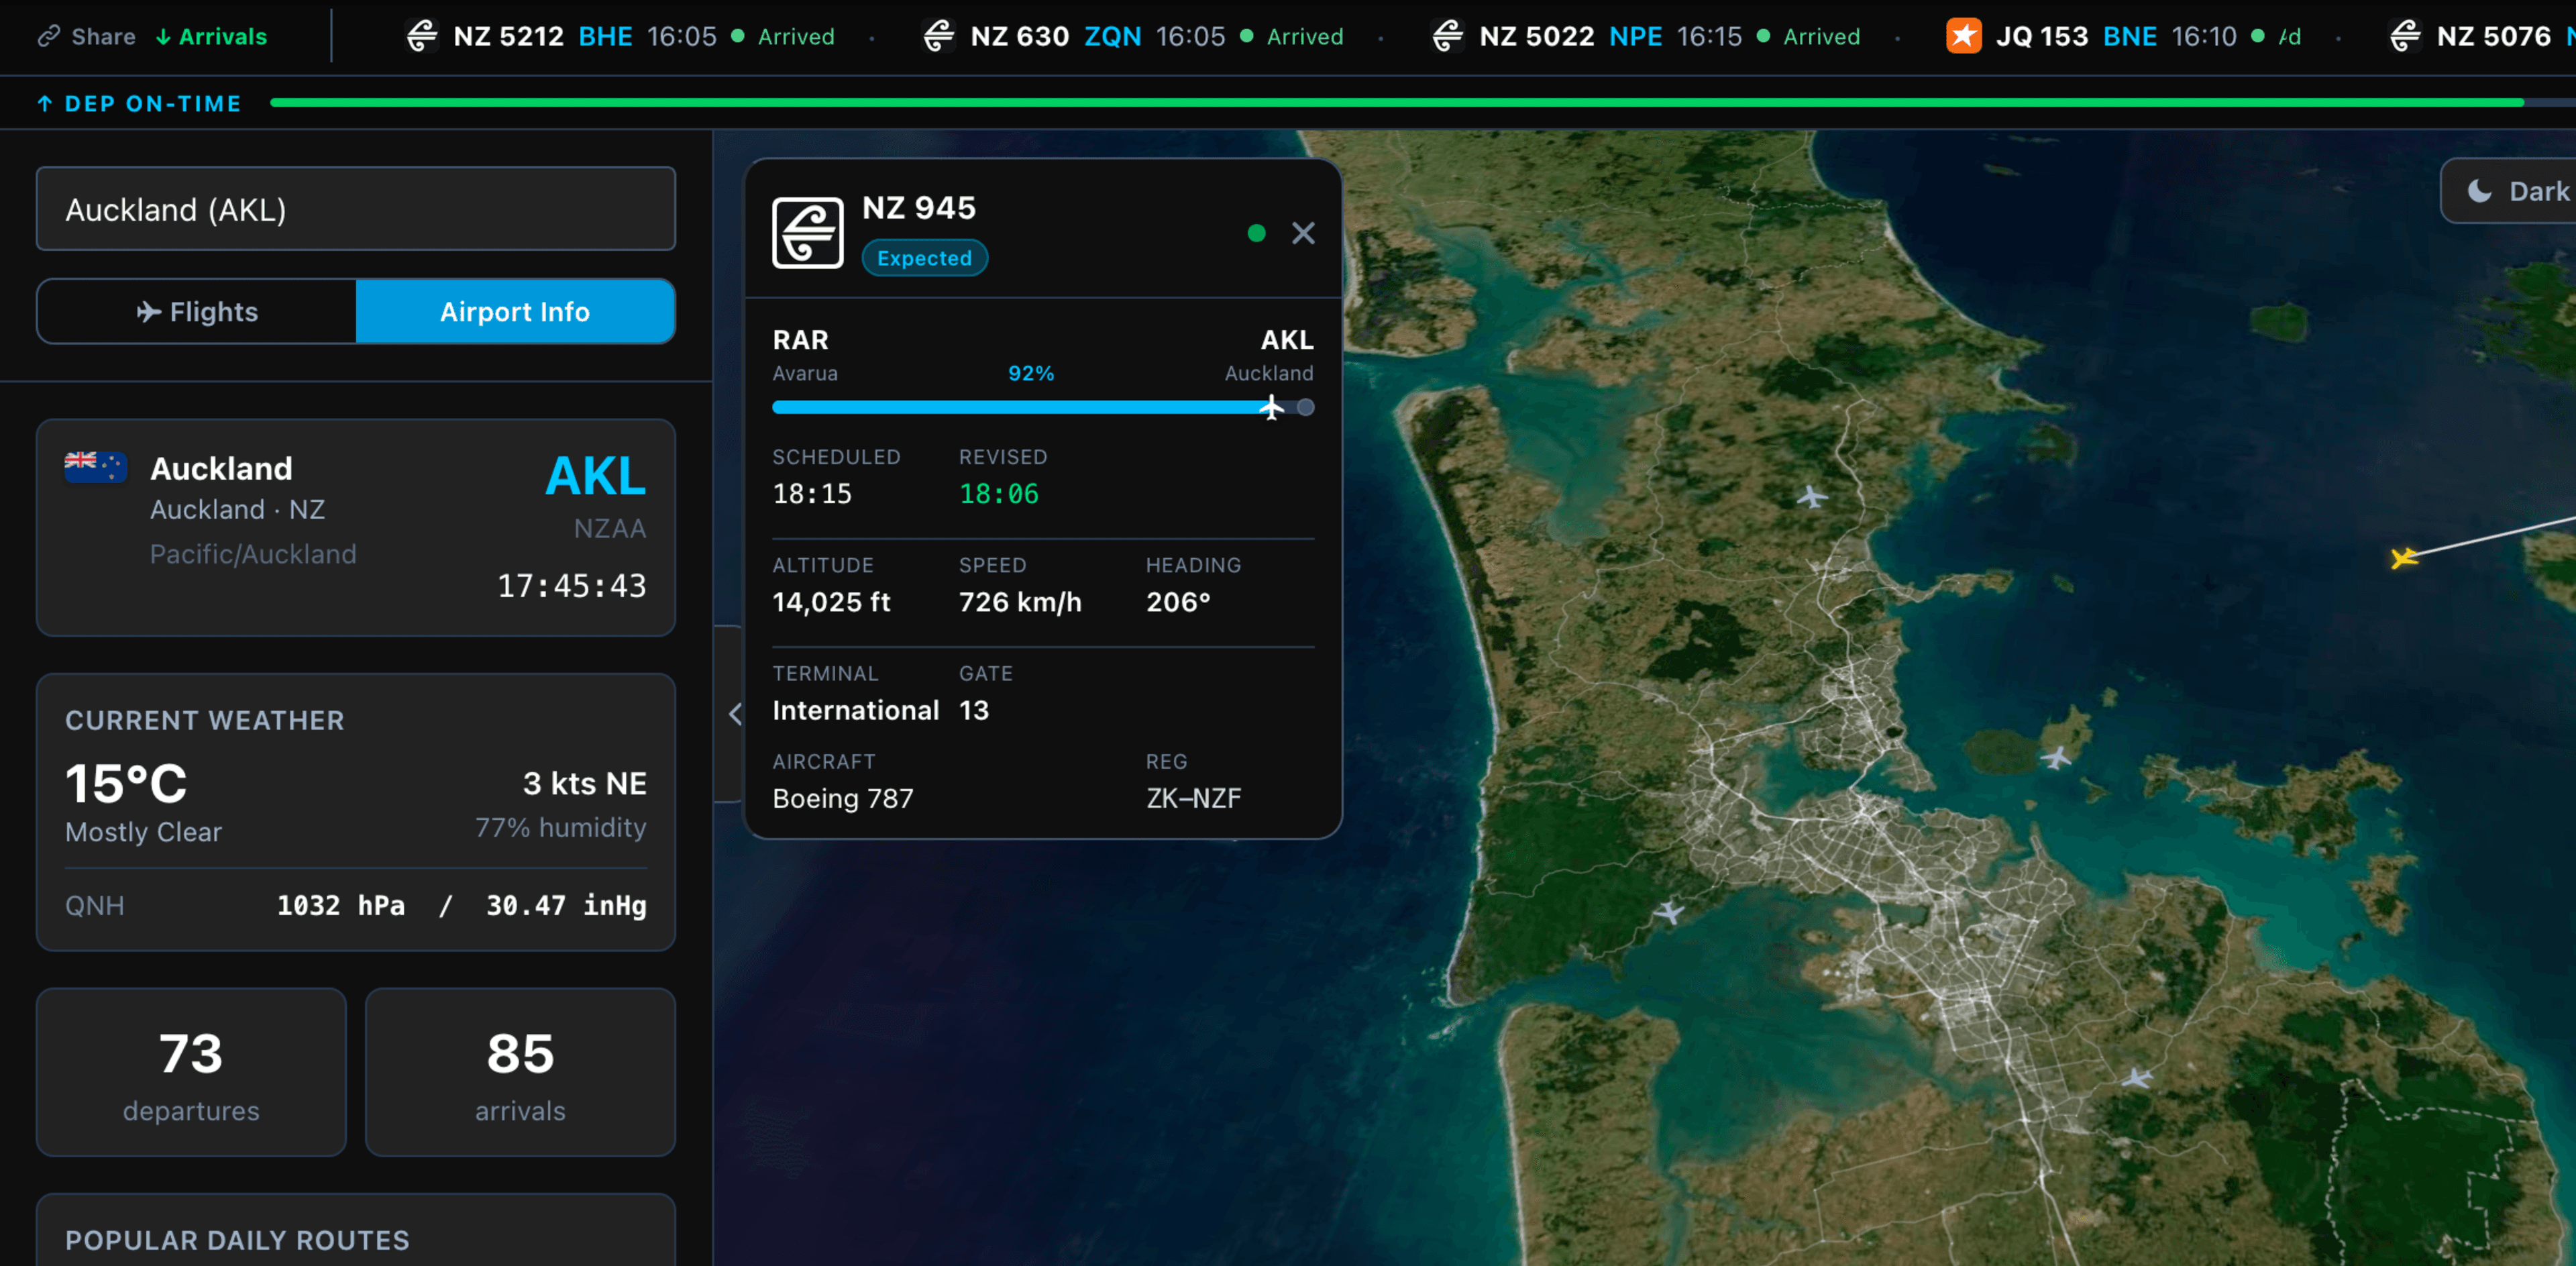This screenshot has height=1266, width=2576.
Task: Switch to the Airport Info tab
Action: (x=515, y=312)
